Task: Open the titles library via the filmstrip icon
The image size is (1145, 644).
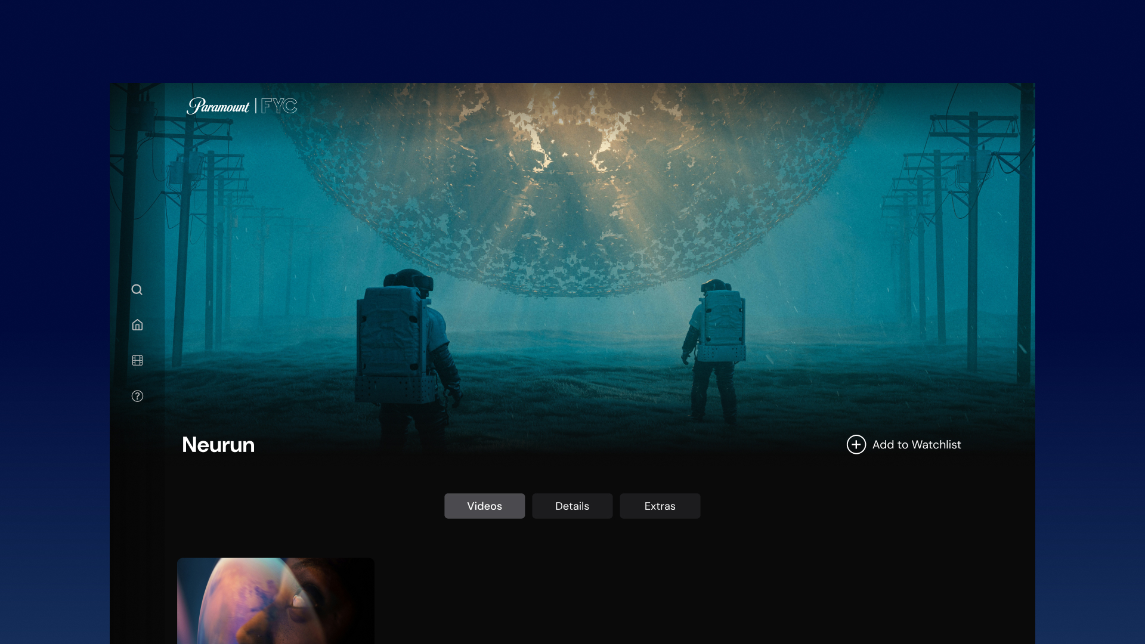Action: click(x=137, y=360)
